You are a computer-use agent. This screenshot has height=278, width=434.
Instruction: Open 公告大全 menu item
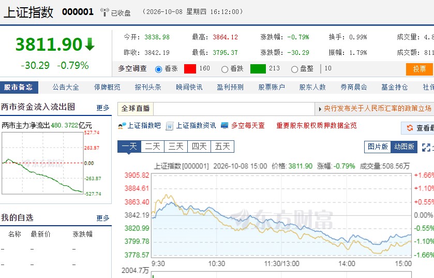(66, 87)
